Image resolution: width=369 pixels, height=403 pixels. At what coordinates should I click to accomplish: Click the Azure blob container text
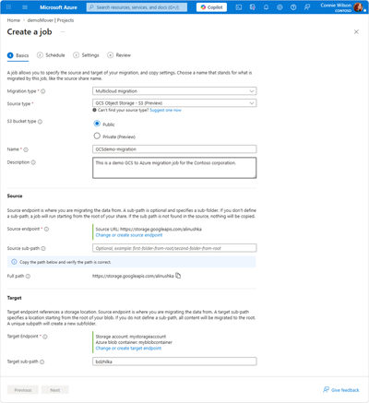tap(134, 342)
